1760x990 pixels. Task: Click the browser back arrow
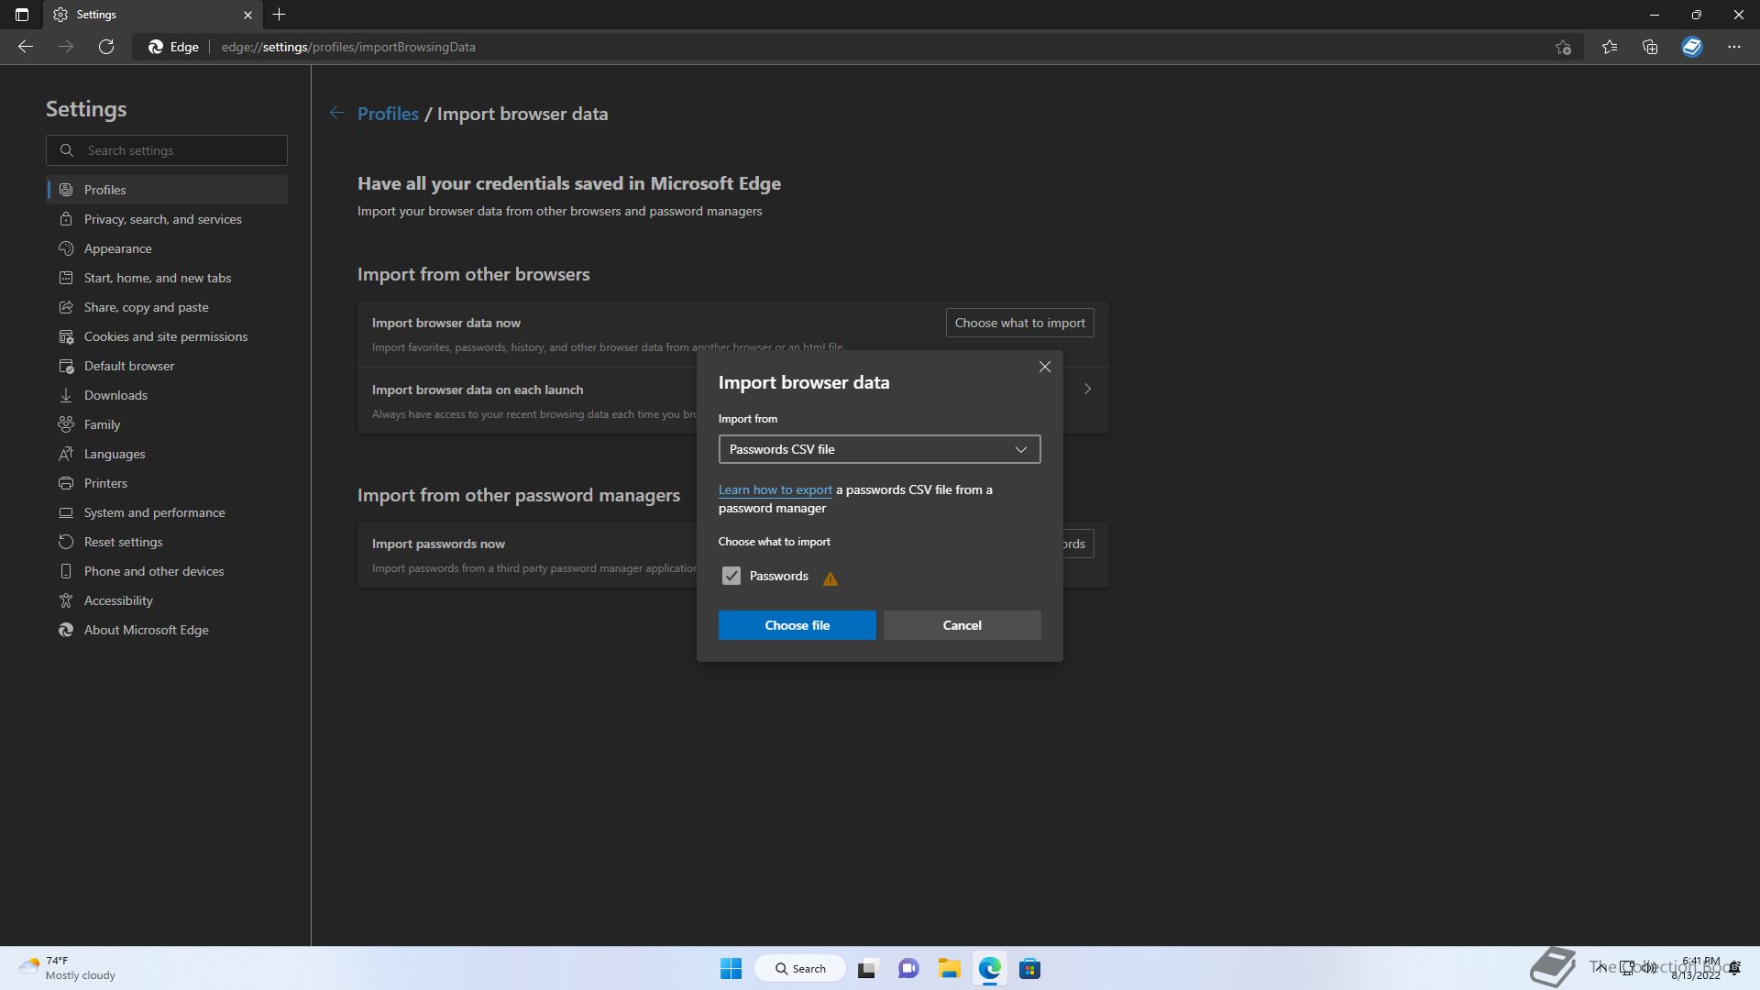(x=26, y=47)
